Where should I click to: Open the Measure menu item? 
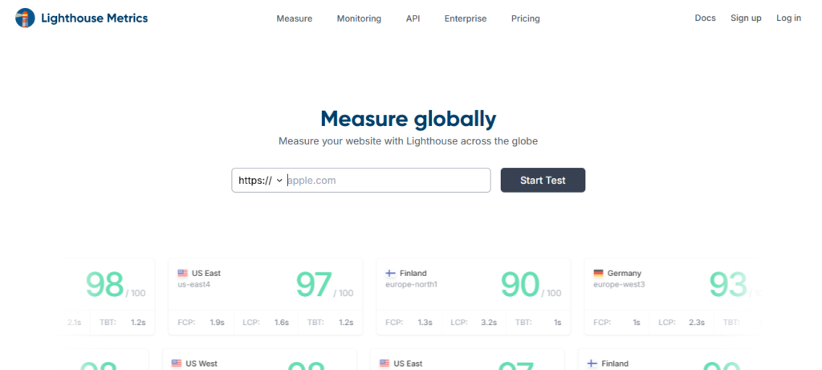point(294,18)
